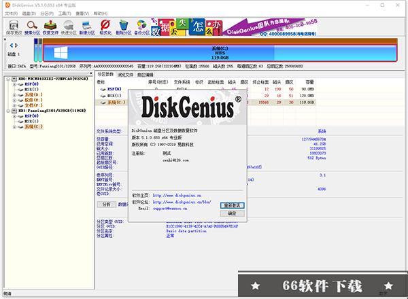Open the 查看(V) menu
Screen dimensions: 408x299
coord(82,14)
